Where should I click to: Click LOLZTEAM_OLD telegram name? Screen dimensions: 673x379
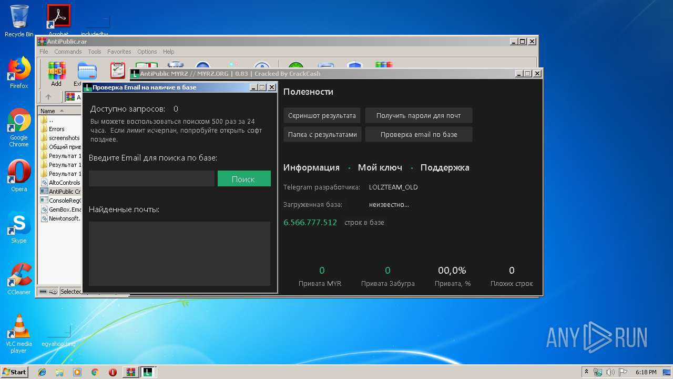point(393,187)
